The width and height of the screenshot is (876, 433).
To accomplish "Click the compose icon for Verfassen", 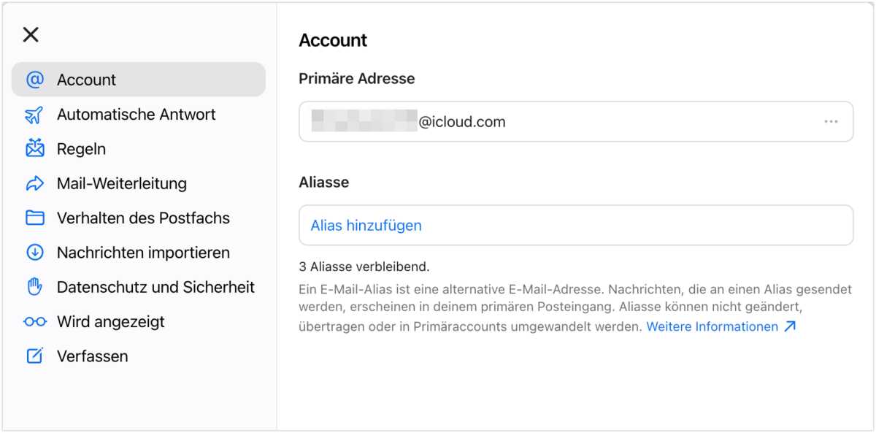I will [x=34, y=356].
